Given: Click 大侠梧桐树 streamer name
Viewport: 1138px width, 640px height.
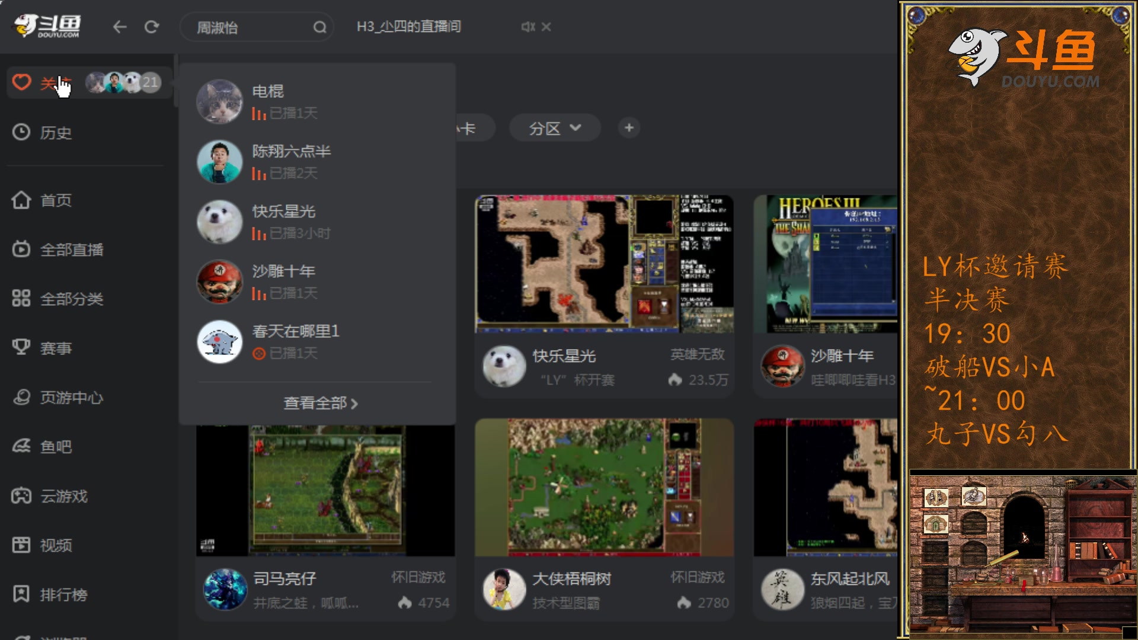Looking at the screenshot, I should [x=571, y=578].
